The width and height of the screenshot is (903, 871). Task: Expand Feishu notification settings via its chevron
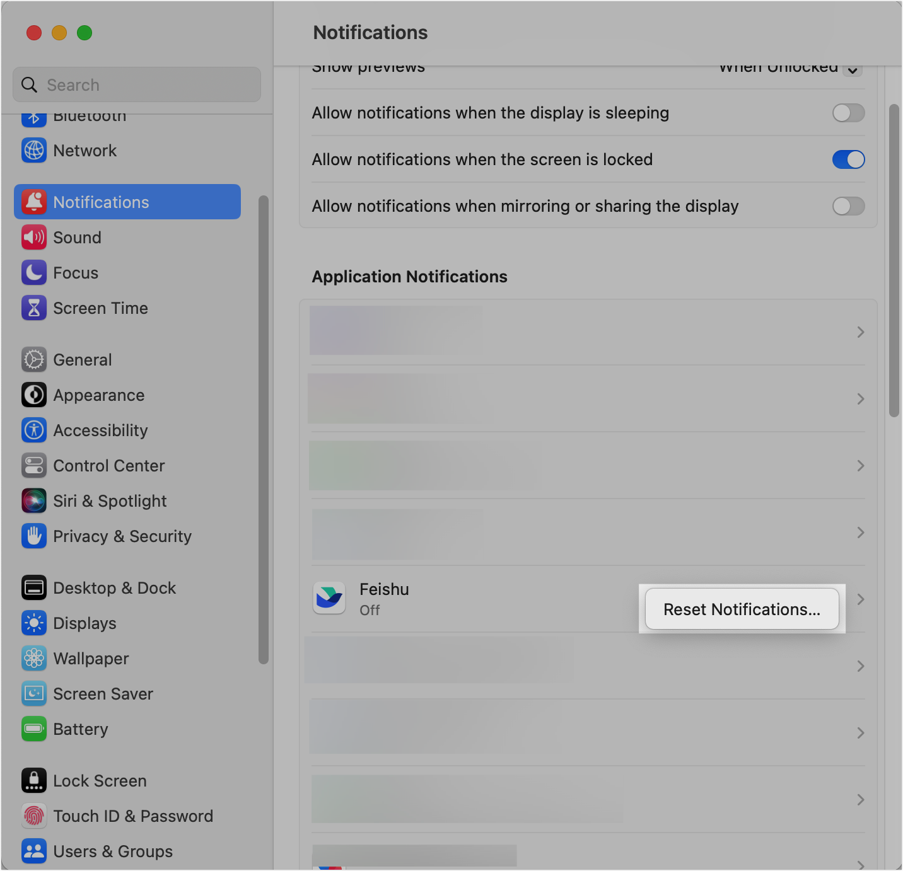[860, 599]
